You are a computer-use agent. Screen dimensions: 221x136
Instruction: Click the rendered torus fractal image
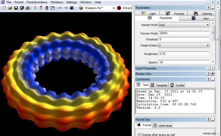pos(66,81)
